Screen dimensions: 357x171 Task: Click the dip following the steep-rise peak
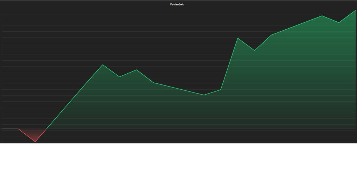coord(255,51)
